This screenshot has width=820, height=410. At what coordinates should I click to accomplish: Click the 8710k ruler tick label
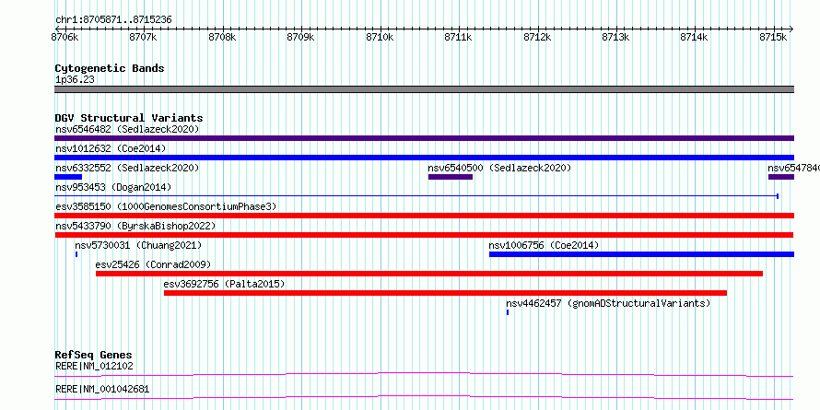(381, 37)
